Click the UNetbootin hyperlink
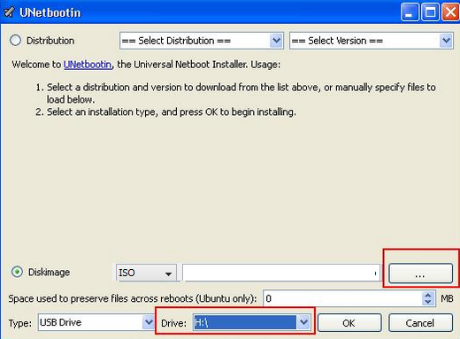460x339 pixels. tap(88, 65)
